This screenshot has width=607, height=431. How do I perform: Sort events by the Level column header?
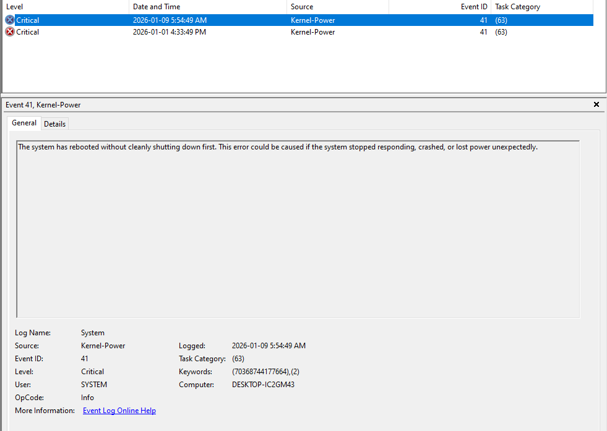pyautogui.click(x=65, y=7)
